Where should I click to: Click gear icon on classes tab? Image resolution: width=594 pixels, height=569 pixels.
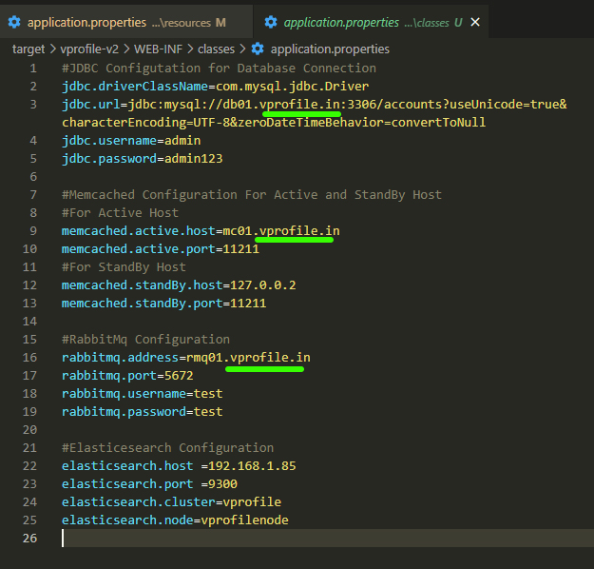271,23
